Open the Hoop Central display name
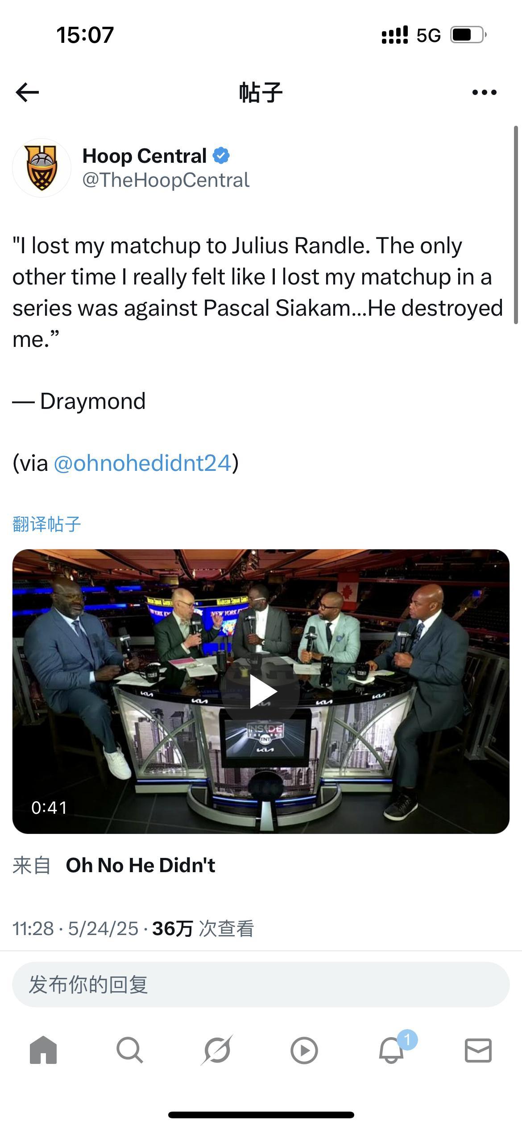This screenshot has height=1129, width=522. pyautogui.click(x=144, y=156)
